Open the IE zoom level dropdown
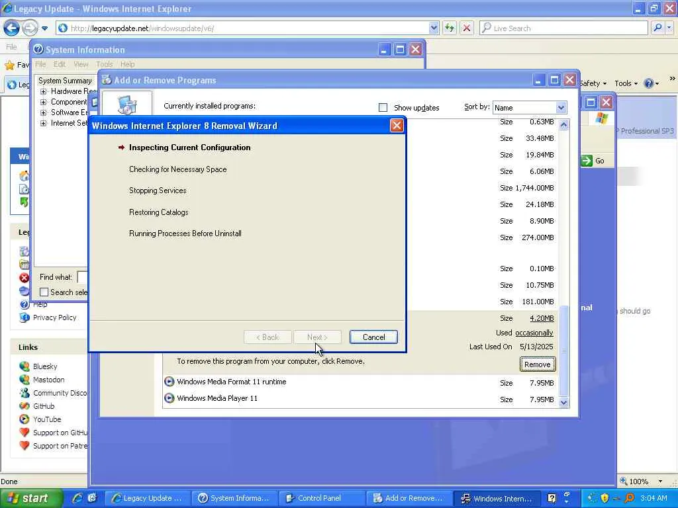The image size is (678, 508). point(660,482)
